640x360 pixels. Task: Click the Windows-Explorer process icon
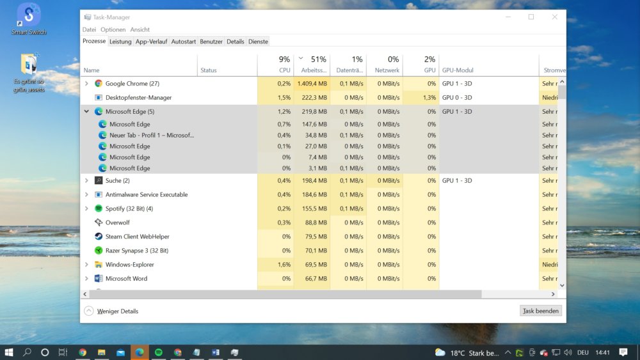(x=99, y=264)
